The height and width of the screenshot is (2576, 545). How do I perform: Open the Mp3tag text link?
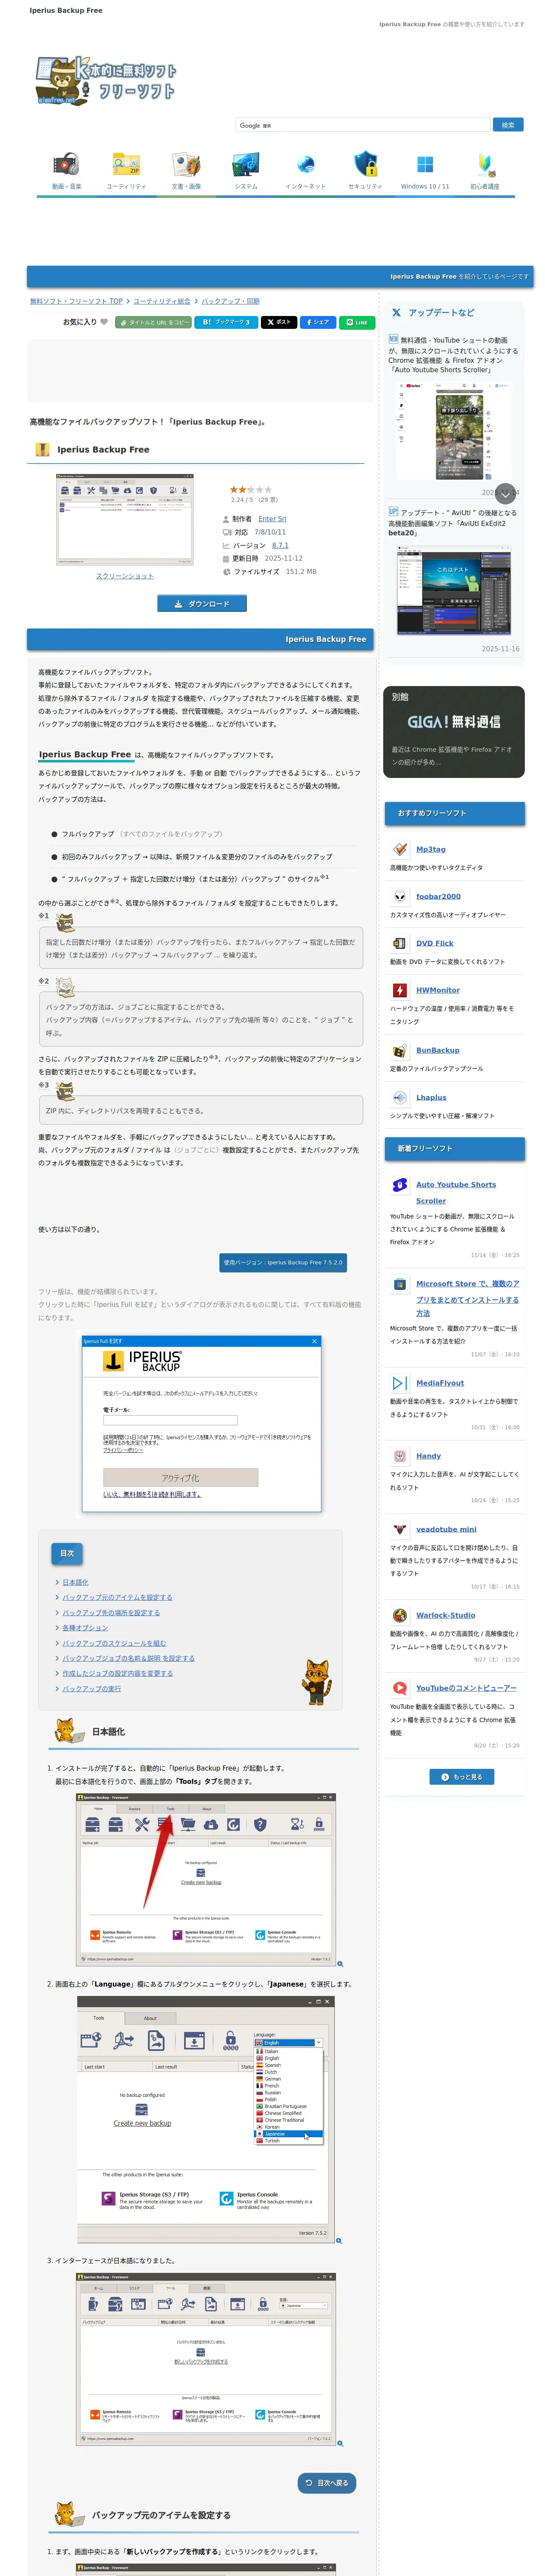[431, 849]
